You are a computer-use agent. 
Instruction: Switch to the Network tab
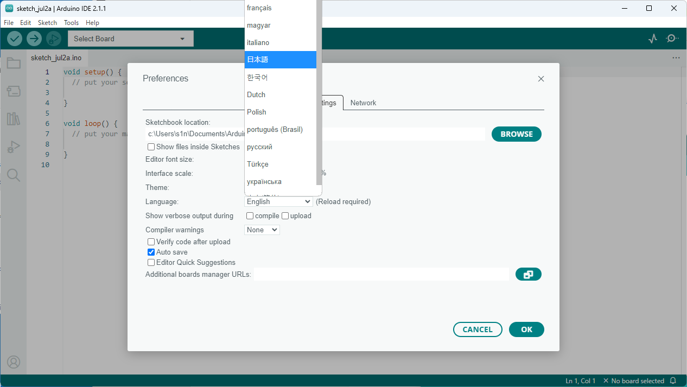click(363, 103)
